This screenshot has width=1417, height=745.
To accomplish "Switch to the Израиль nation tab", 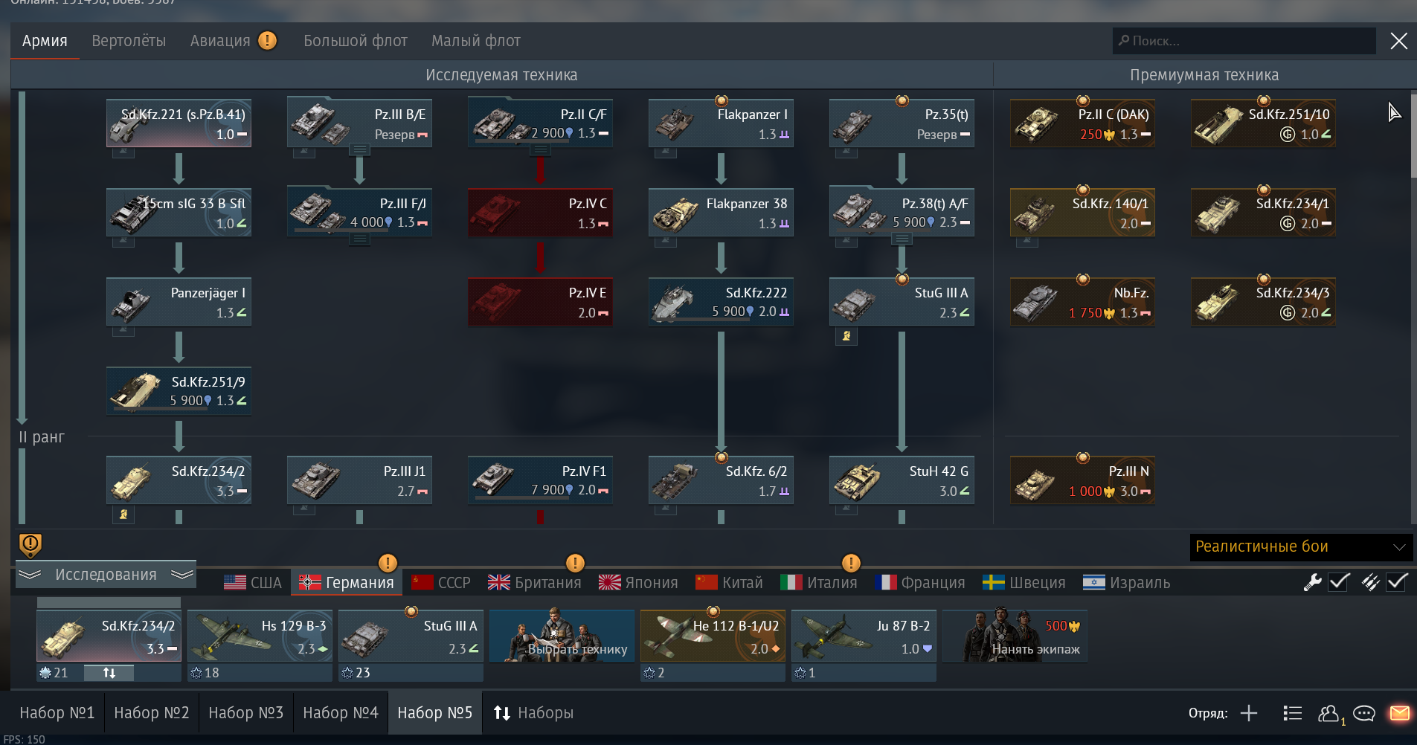I will (x=1127, y=583).
